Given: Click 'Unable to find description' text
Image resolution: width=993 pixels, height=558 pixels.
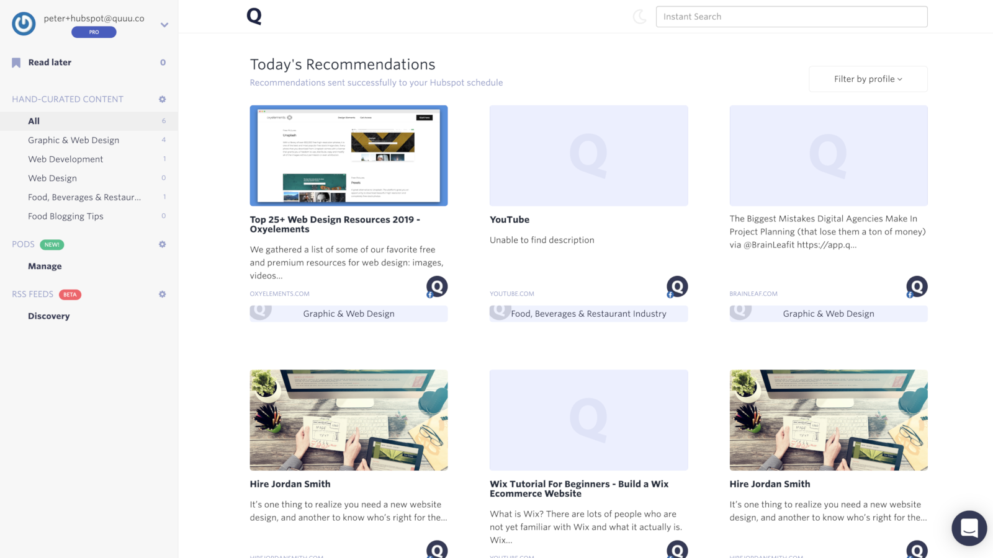Looking at the screenshot, I should 542,240.
